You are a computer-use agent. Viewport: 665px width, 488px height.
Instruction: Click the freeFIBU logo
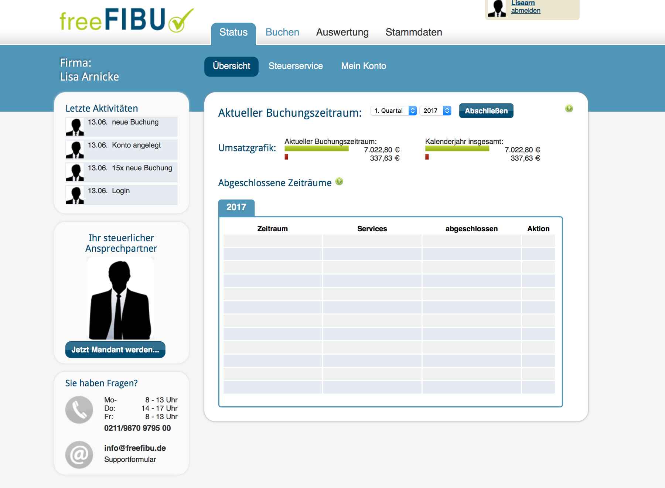click(127, 20)
